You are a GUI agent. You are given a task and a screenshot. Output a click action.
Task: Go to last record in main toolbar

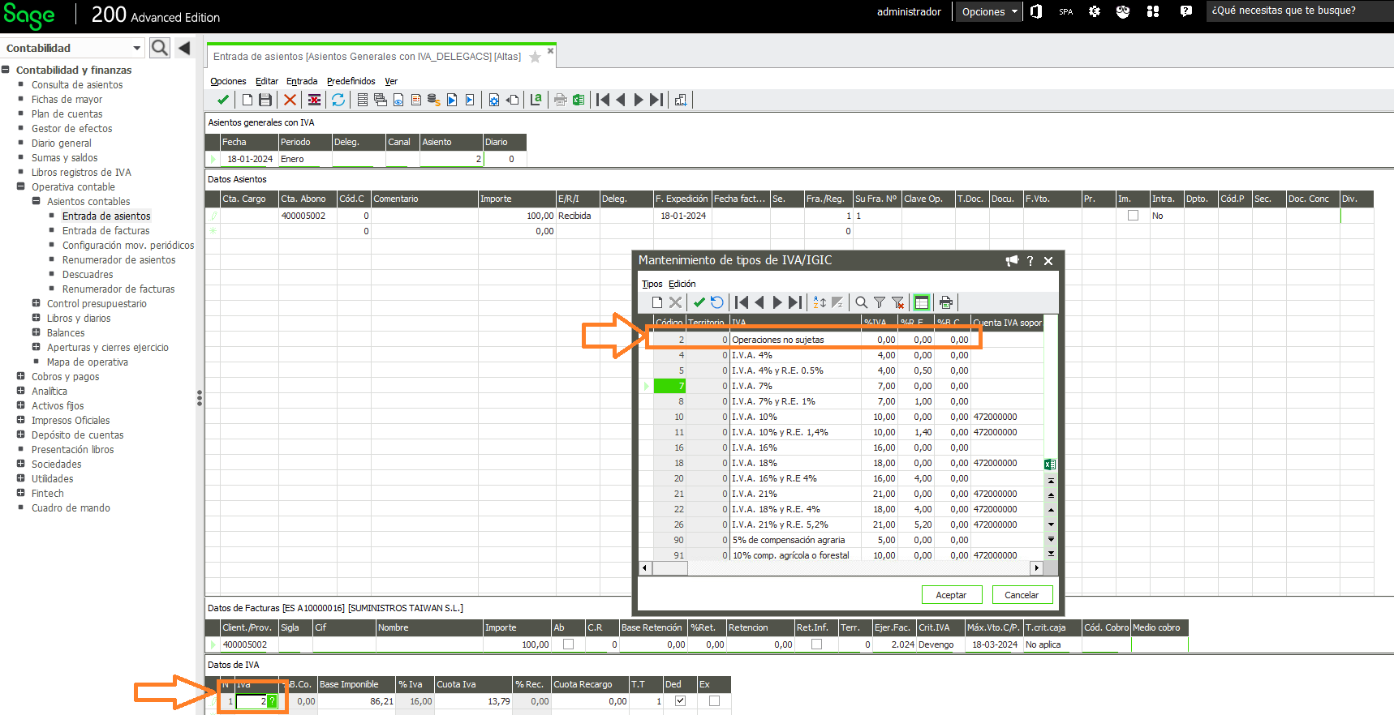click(x=656, y=100)
